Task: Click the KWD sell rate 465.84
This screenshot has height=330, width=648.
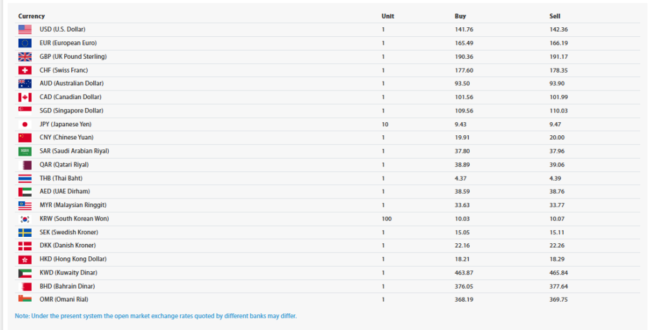Action: [559, 272]
